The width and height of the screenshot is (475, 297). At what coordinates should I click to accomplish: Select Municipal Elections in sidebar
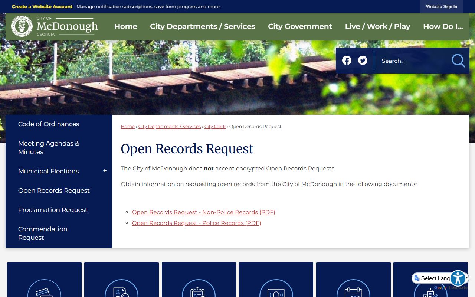[x=49, y=171]
